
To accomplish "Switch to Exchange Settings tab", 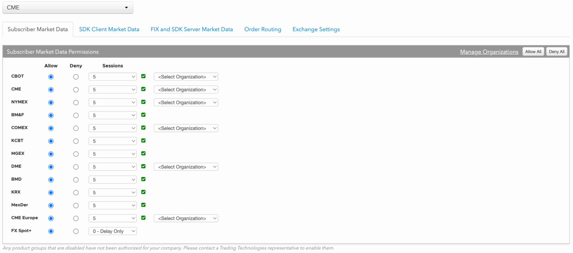I will (316, 29).
